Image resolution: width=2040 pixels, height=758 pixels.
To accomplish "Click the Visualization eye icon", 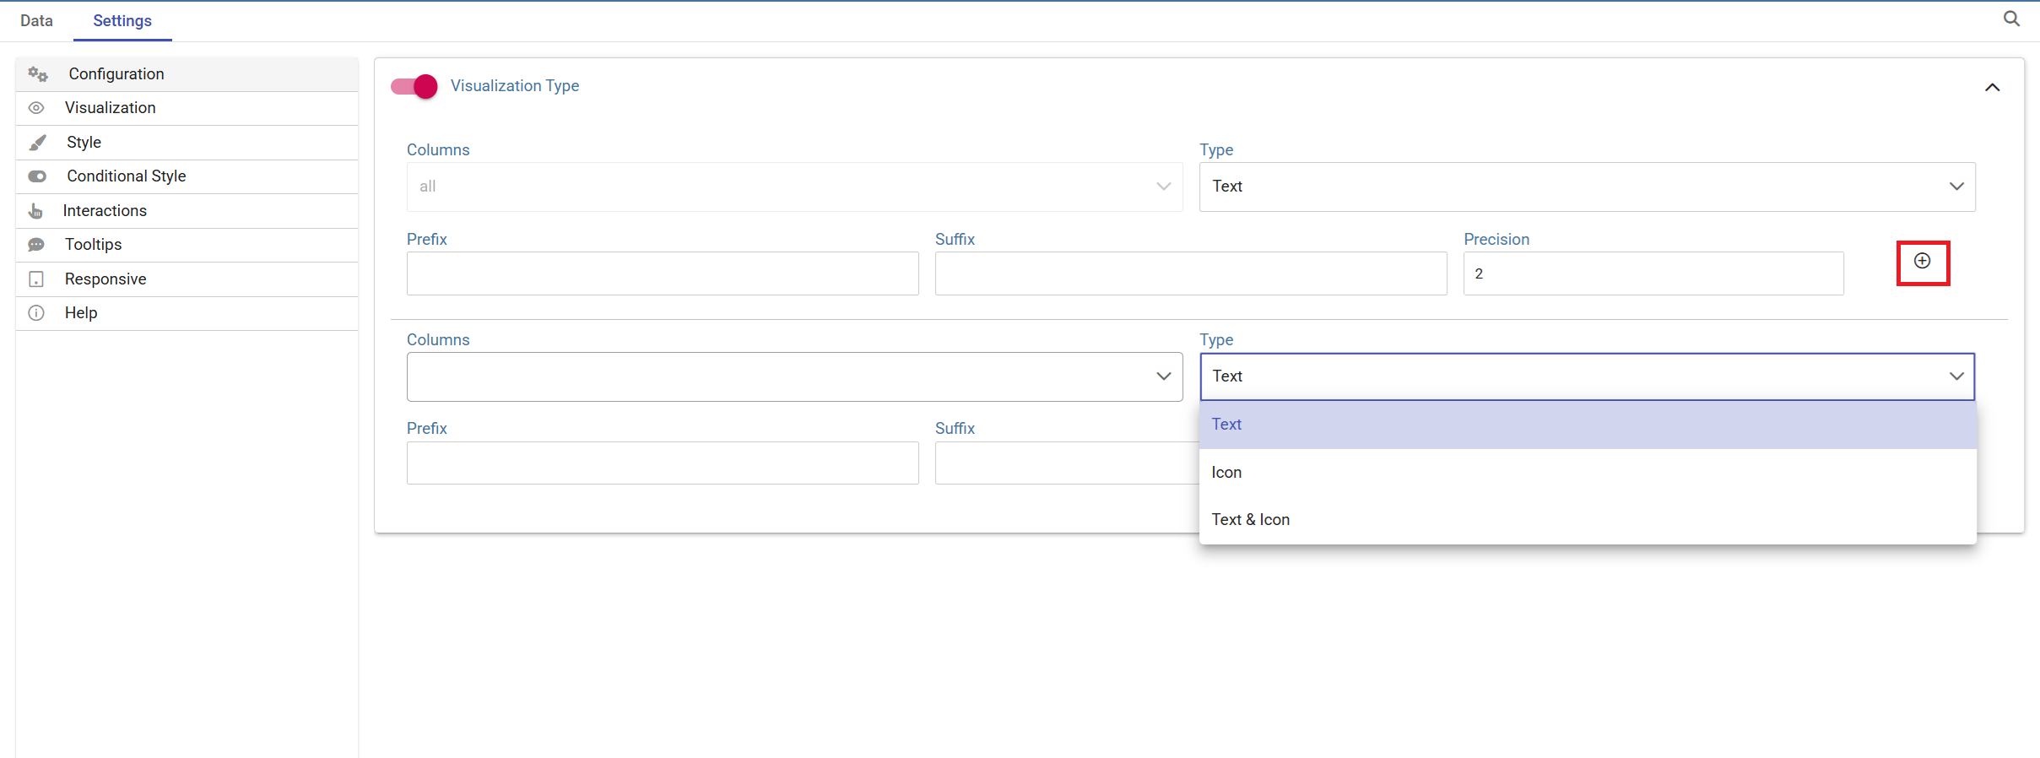I will 36,108.
